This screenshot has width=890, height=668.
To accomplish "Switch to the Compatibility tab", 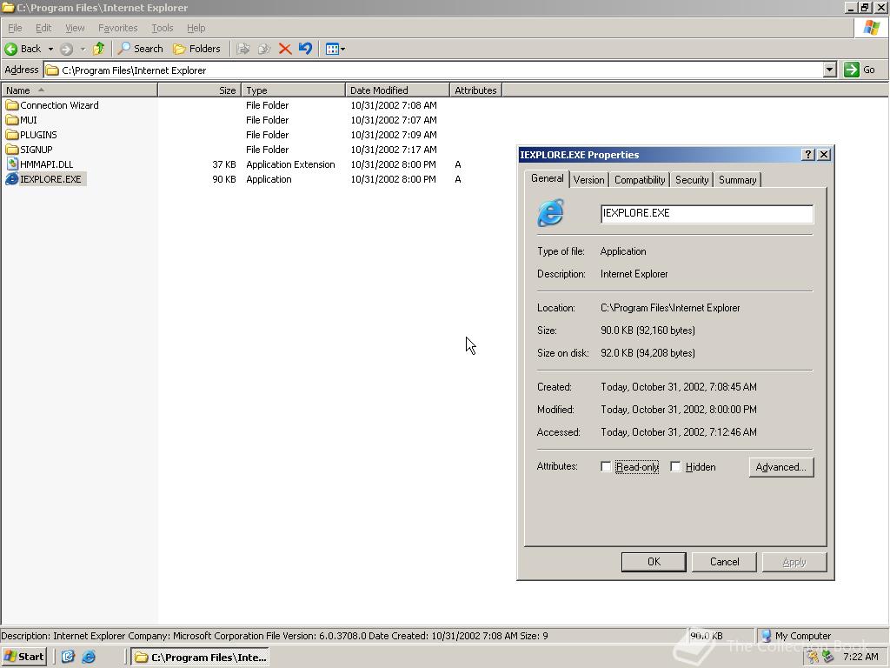I will tap(639, 180).
